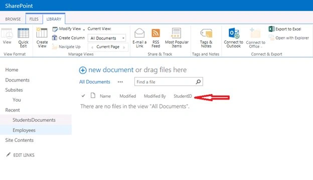Sort by Modified column header
Image resolution: width=313 pixels, height=180 pixels.
coord(128,96)
